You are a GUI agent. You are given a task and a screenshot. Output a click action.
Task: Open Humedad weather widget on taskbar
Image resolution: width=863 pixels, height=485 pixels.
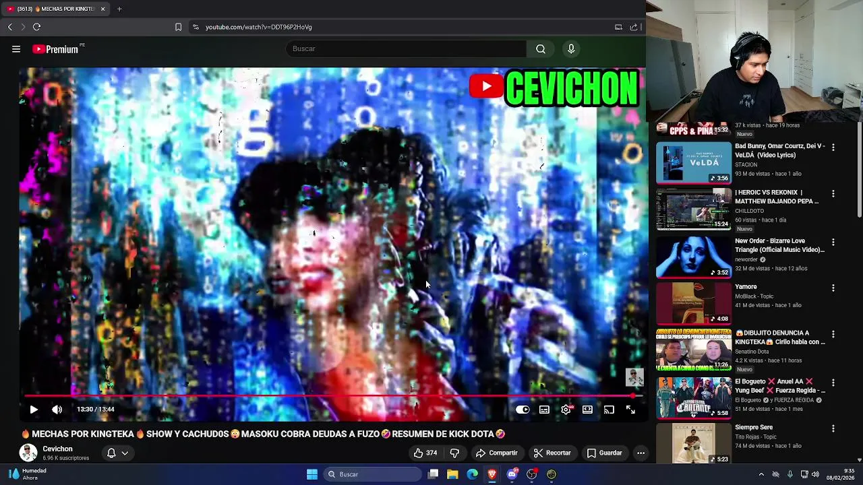coord(27,474)
